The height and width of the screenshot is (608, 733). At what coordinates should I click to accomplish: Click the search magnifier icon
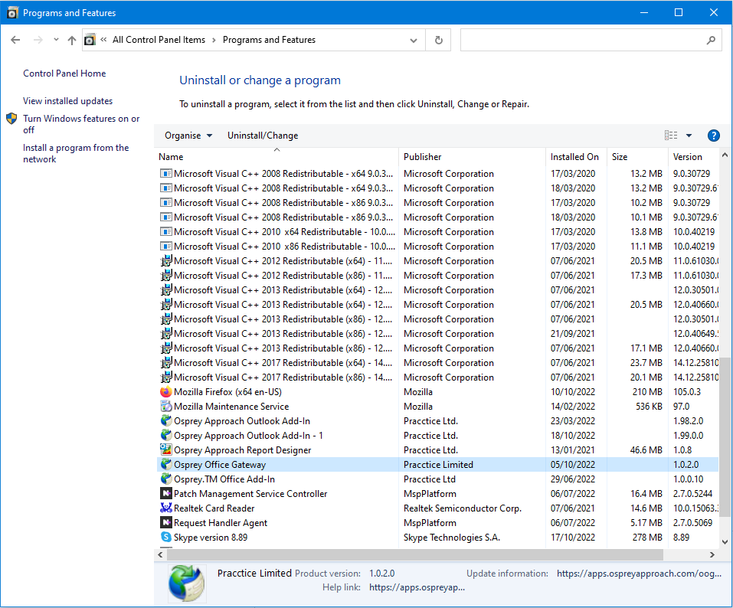coord(711,40)
